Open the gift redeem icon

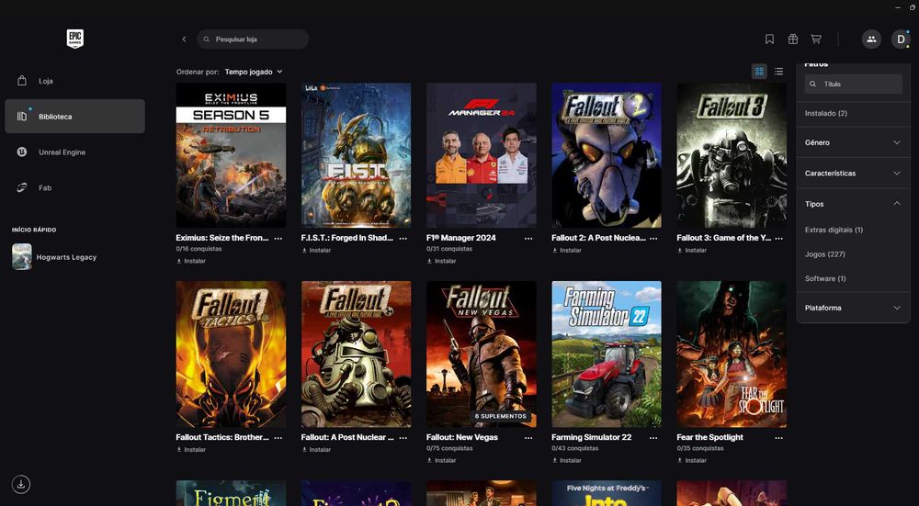793,39
